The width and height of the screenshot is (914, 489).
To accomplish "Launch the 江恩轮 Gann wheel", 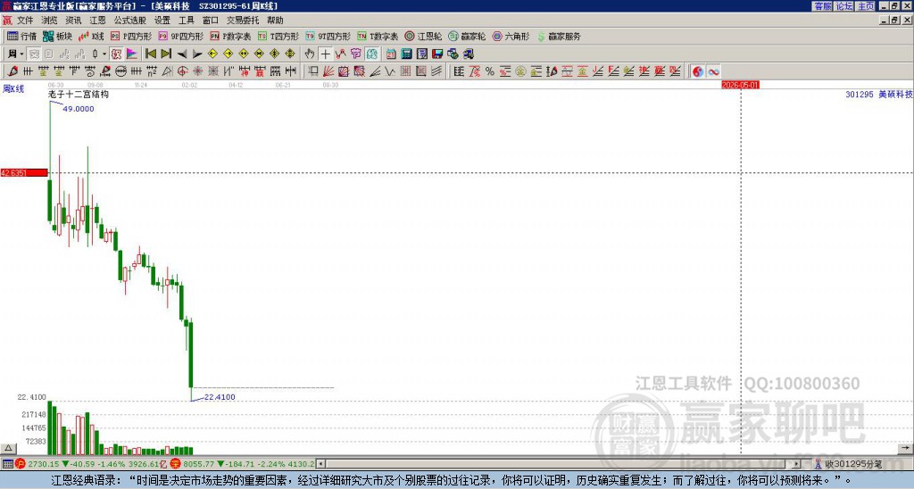I will pyautogui.click(x=423, y=36).
